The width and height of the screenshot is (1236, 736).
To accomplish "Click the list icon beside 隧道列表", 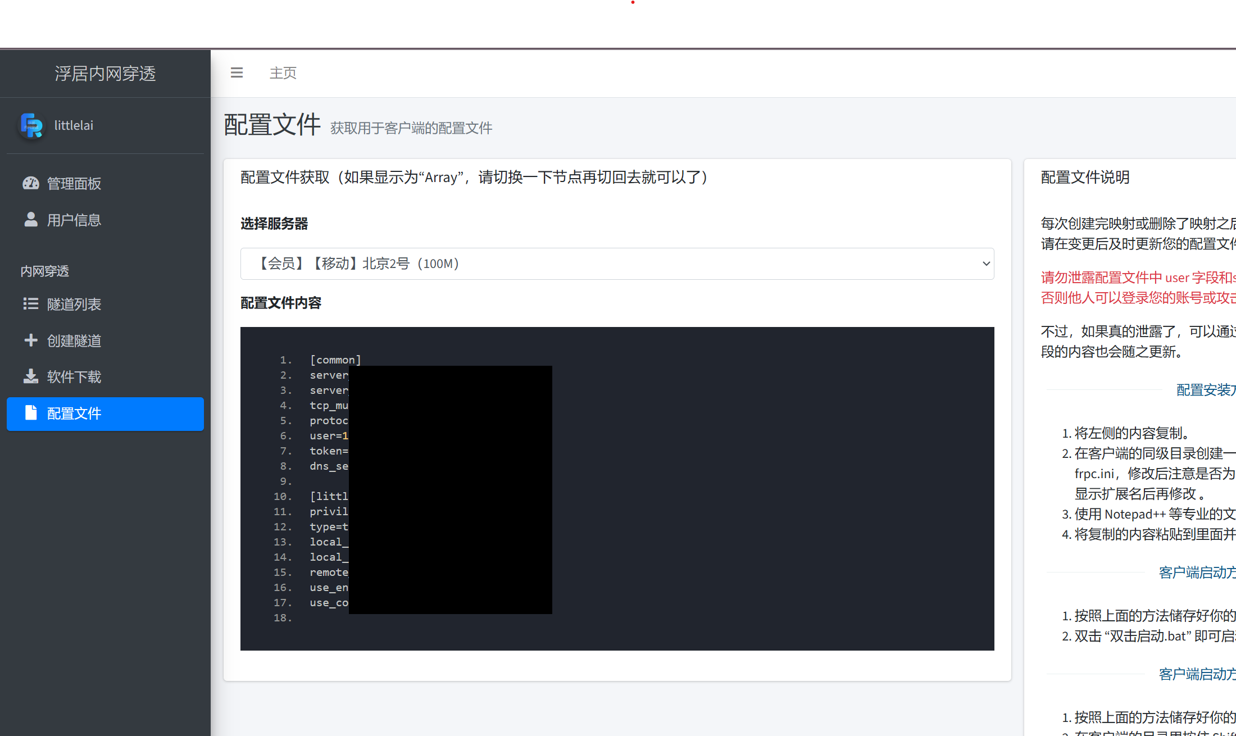I will (x=31, y=304).
